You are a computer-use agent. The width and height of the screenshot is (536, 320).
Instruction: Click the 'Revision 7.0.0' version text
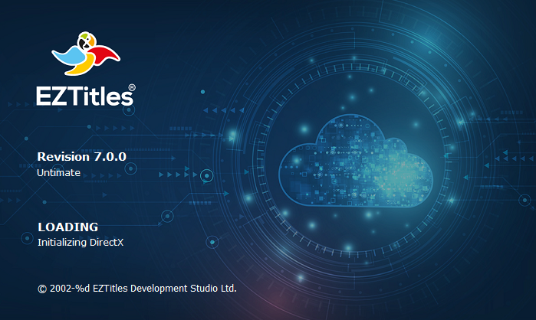(82, 157)
